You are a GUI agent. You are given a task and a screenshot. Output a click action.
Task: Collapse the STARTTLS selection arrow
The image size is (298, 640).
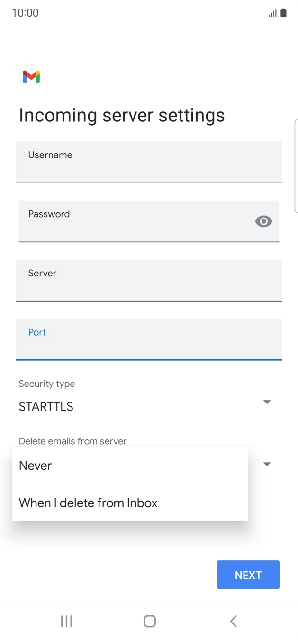[x=267, y=402]
